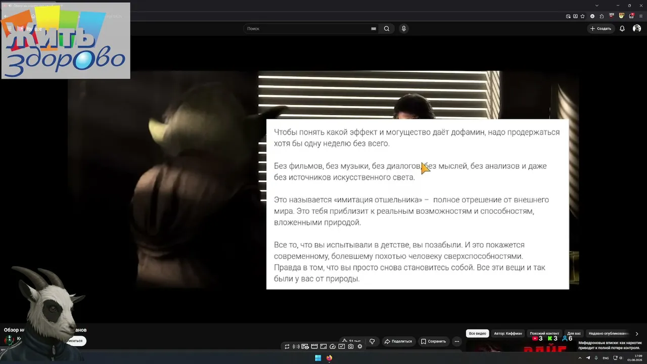Screen dimensions: 647x364
Task: Select the Автор: Киффман filter chip
Action: (508, 334)
